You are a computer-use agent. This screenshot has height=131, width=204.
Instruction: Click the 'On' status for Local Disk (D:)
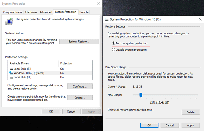point(62,77)
